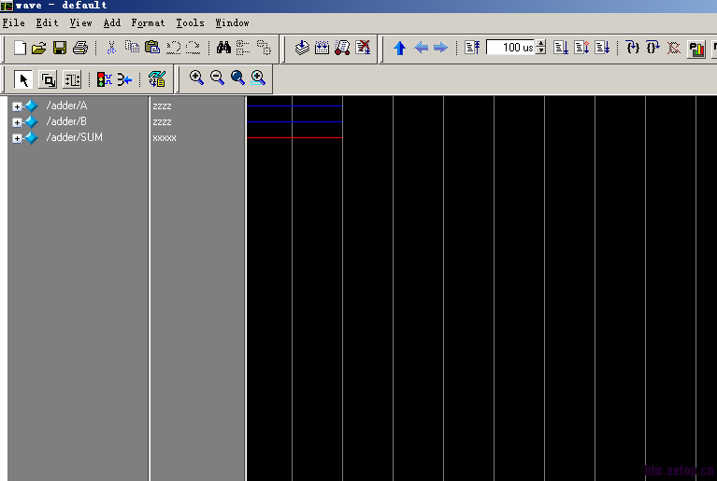Screen dimensions: 717x481
Task: Open the Add menu
Action: [112, 22]
